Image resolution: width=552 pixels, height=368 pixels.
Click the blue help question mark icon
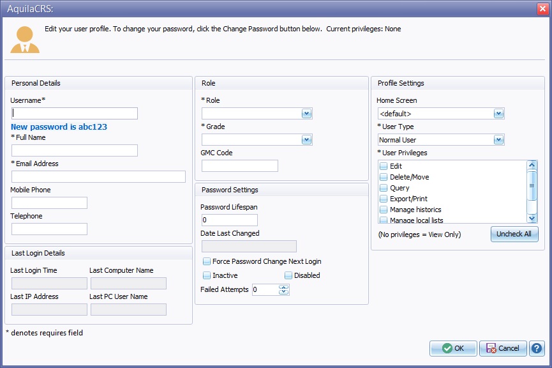(x=537, y=348)
